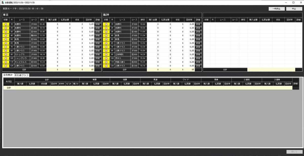Open 詳細 for 東京 1R race

tap(98, 24)
